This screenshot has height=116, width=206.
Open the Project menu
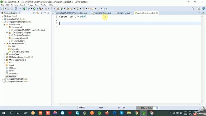pyautogui.click(x=30, y=5)
